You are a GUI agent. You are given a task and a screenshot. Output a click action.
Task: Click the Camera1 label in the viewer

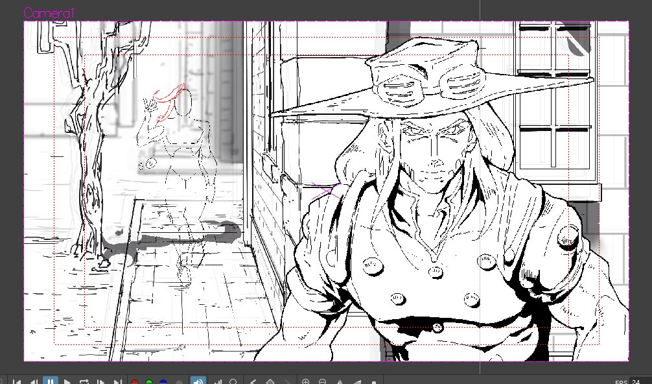pos(49,13)
